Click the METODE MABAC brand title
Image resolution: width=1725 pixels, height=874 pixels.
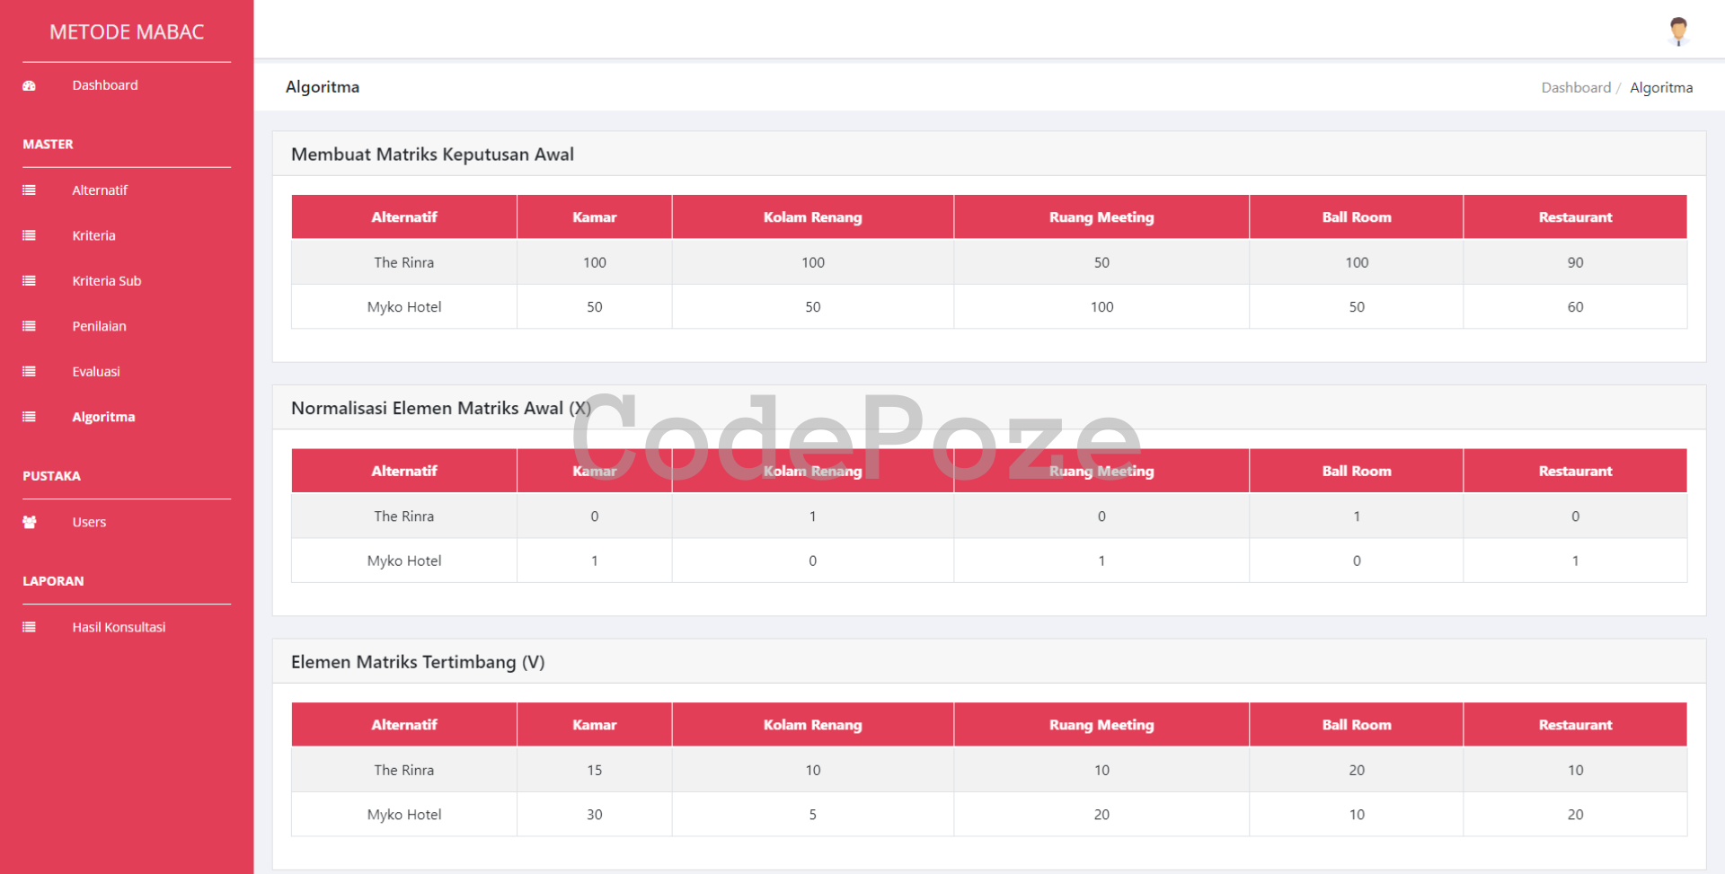(127, 32)
